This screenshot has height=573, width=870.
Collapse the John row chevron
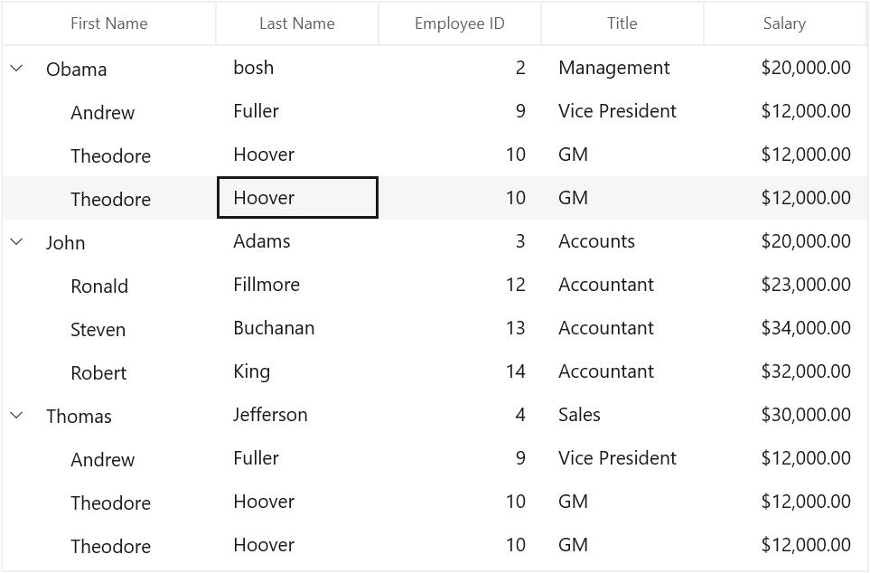coord(16,241)
